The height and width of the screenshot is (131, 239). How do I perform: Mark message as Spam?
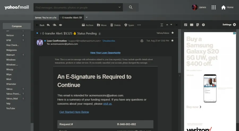pyautogui.click(x=129, y=25)
